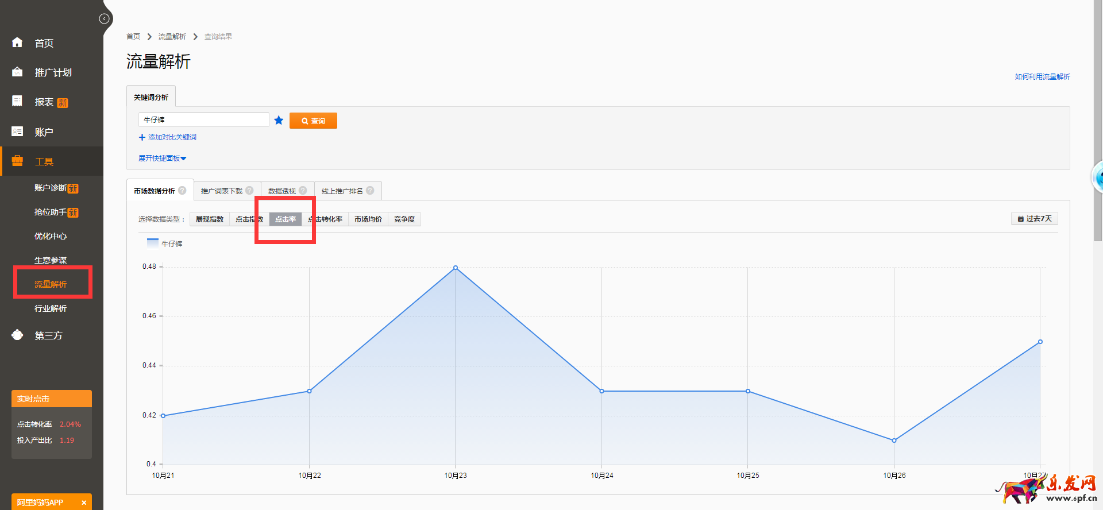Select the 展现指数 data type

pyautogui.click(x=209, y=219)
